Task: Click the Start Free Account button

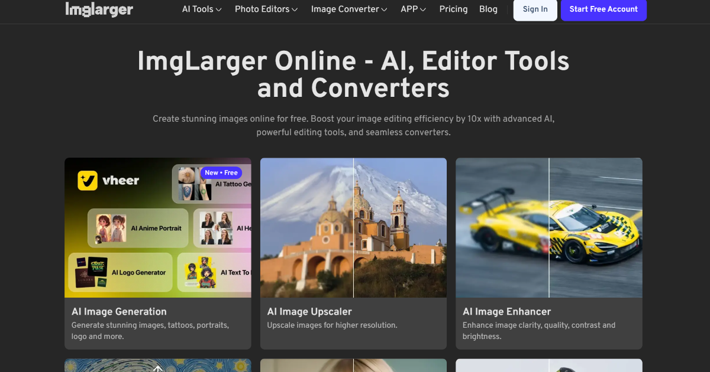Action: pyautogui.click(x=603, y=9)
